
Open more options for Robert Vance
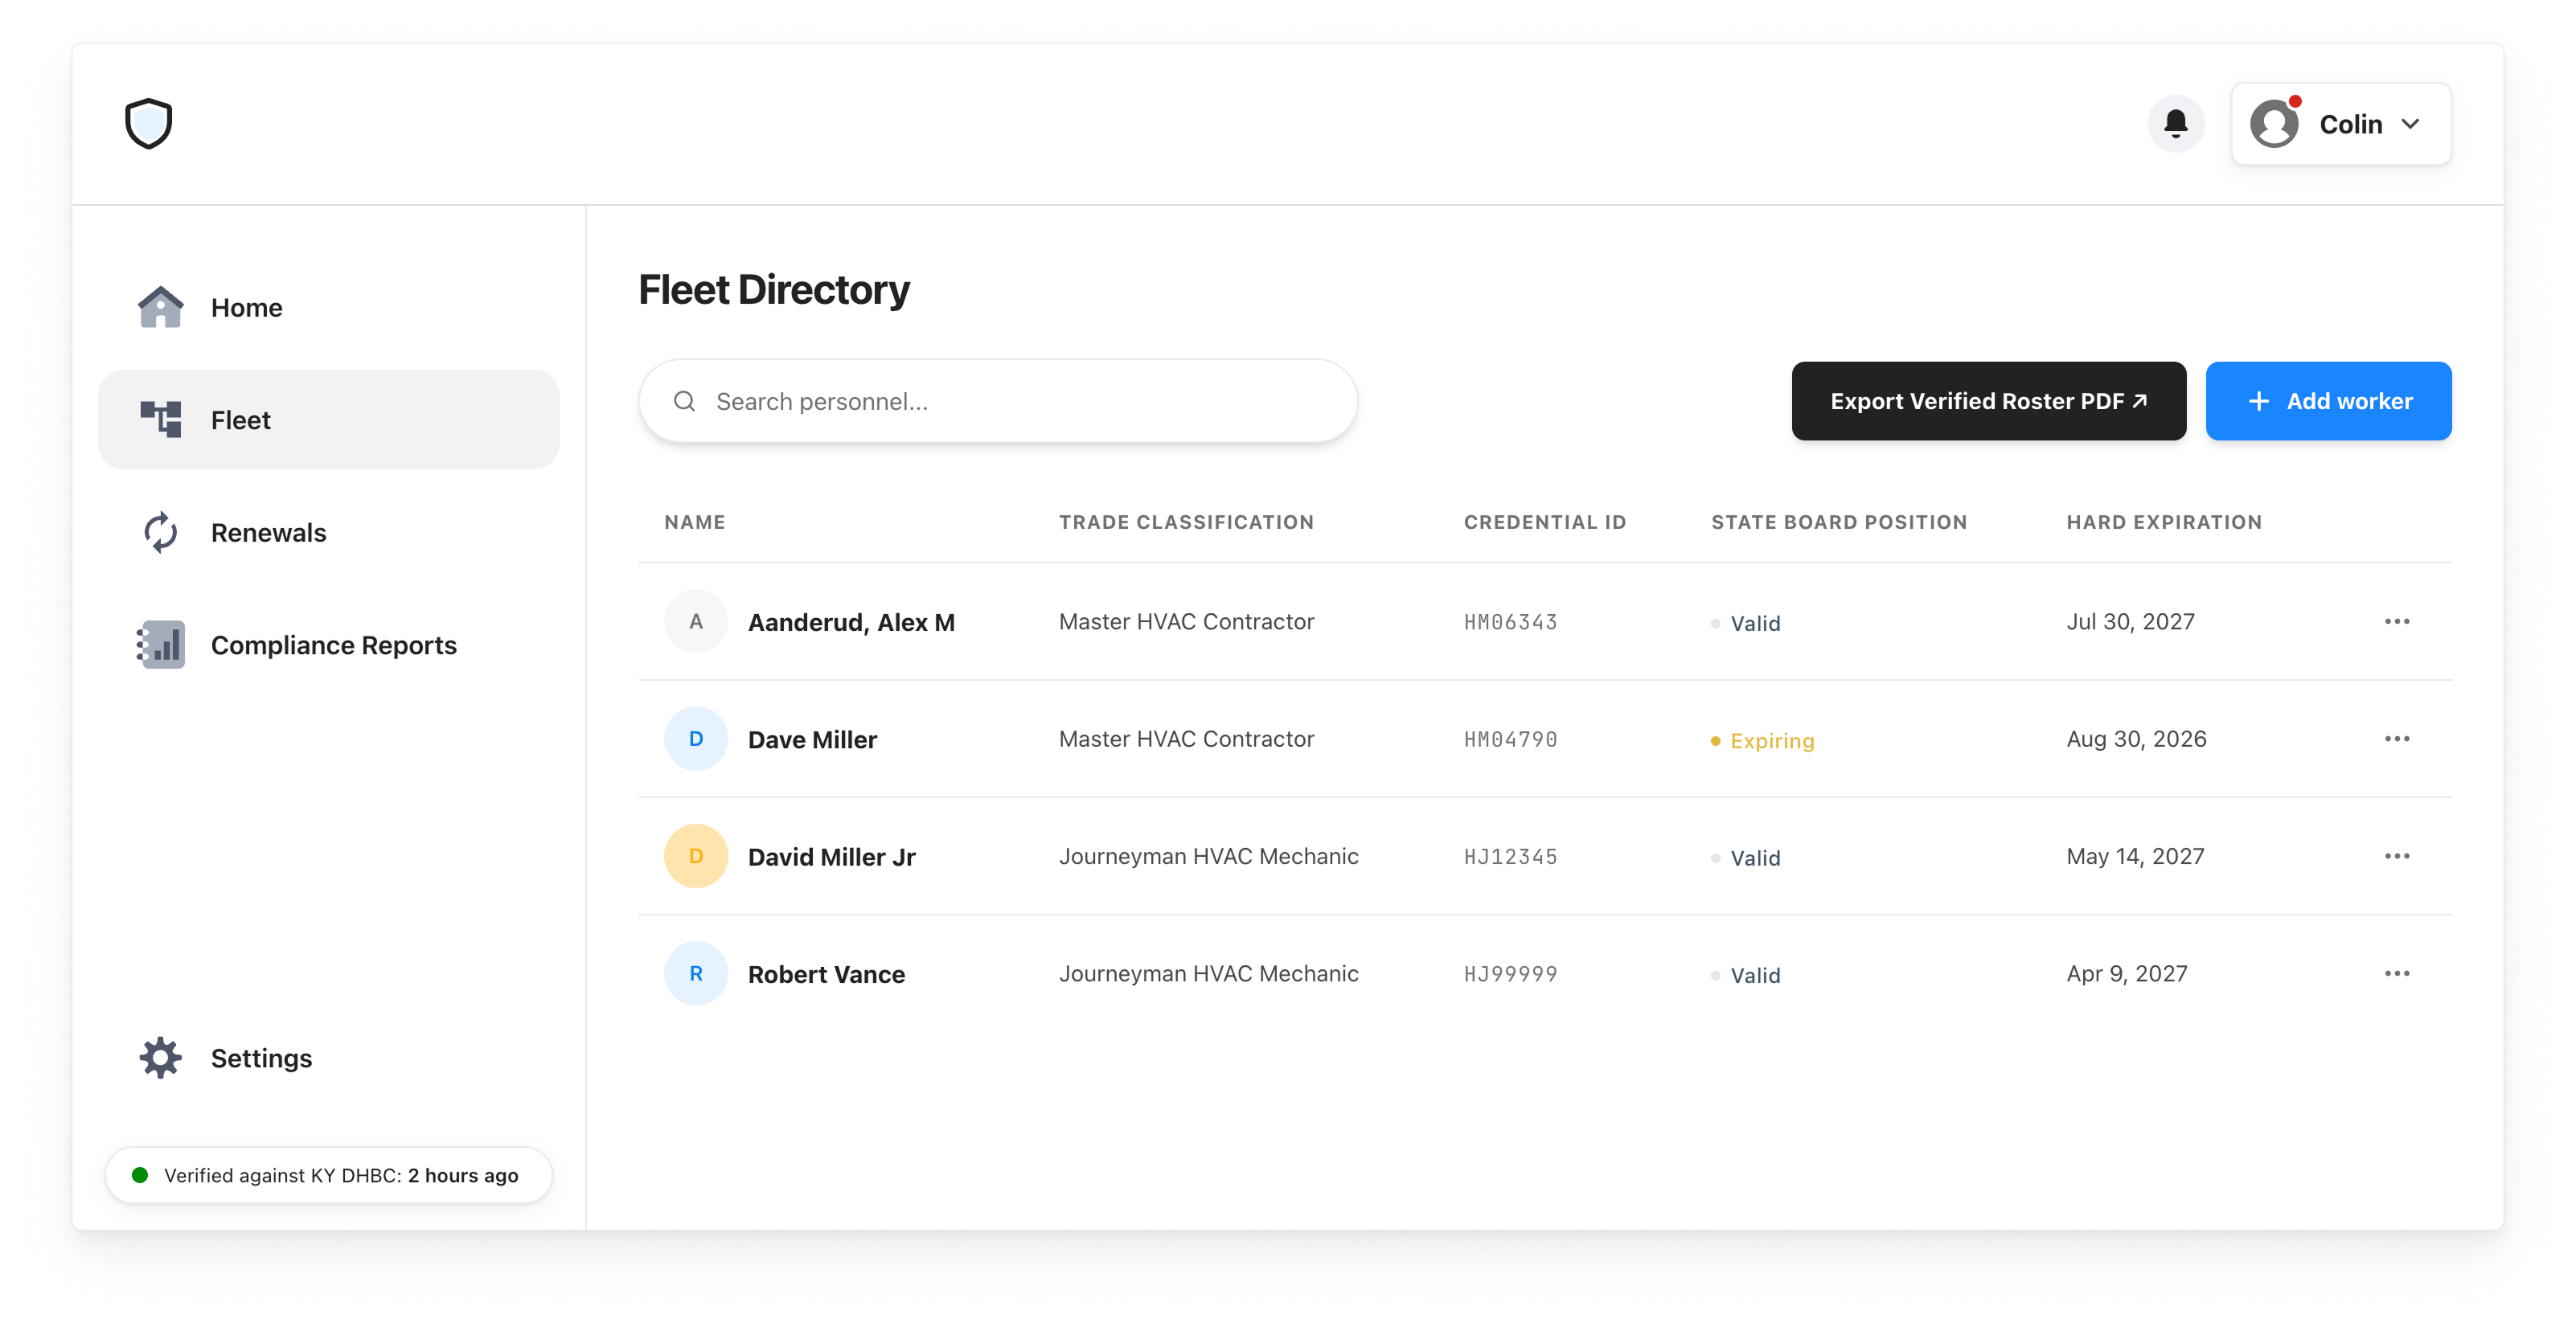[x=2397, y=973]
